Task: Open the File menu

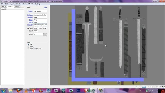Action: [2, 4]
